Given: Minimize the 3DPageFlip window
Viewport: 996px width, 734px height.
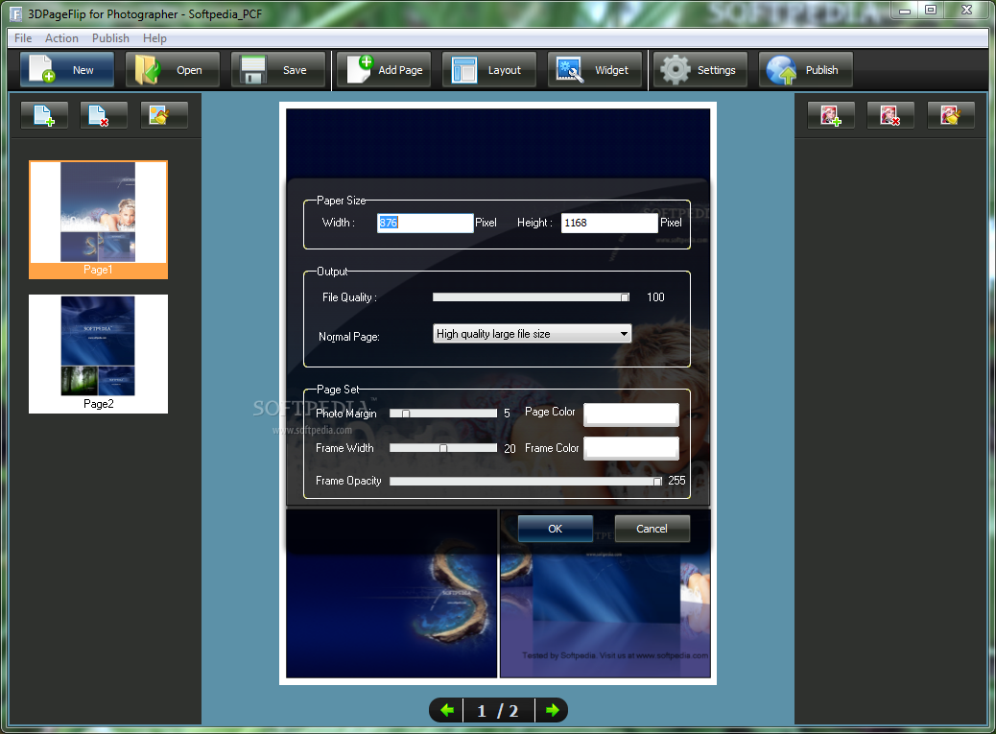Looking at the screenshot, I should point(905,11).
